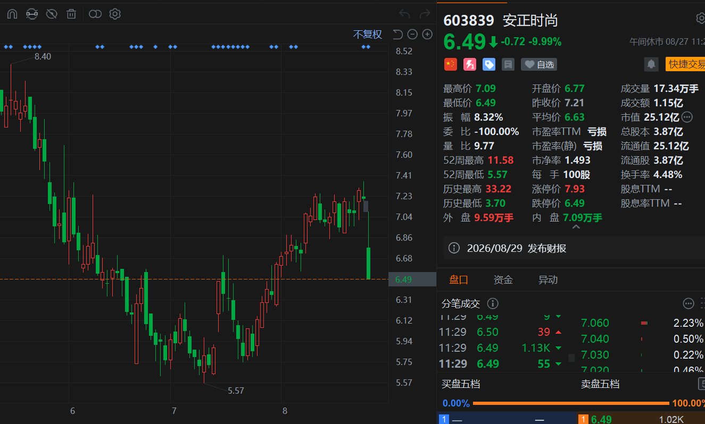Image resolution: width=705 pixels, height=424 pixels.
Task: Click the info icon beside 发布财报
Action: [454, 248]
